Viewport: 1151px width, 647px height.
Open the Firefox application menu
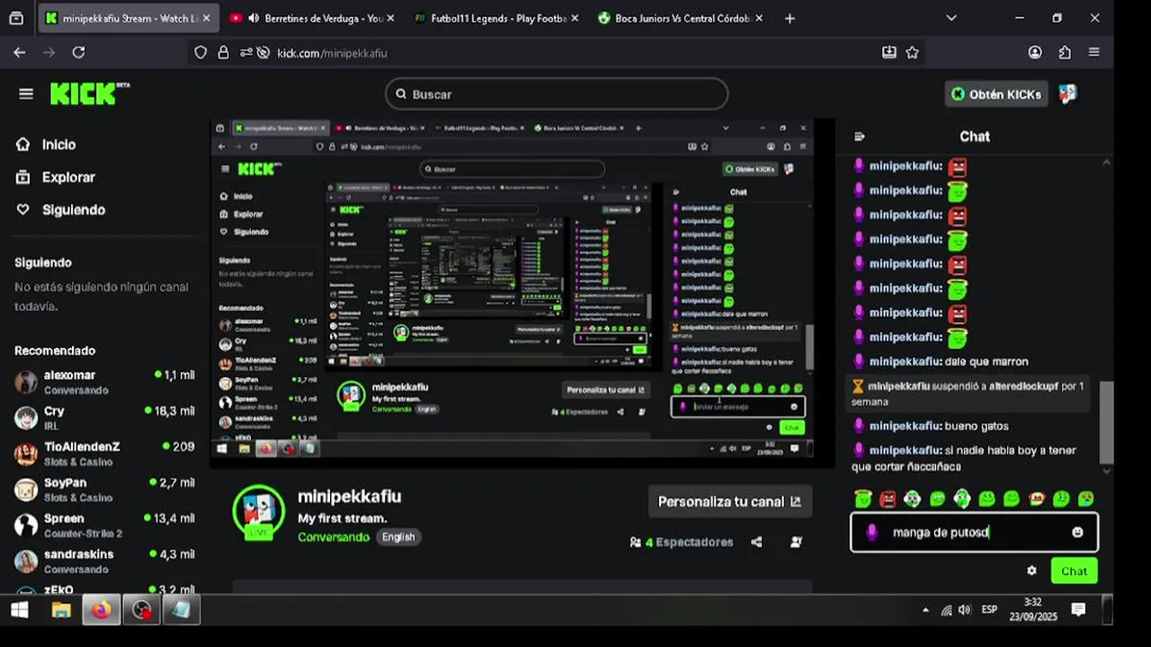pos(1094,53)
